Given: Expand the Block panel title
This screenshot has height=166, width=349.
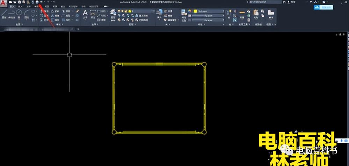Looking at the screenshot, I should pyautogui.click(x=167, y=24).
